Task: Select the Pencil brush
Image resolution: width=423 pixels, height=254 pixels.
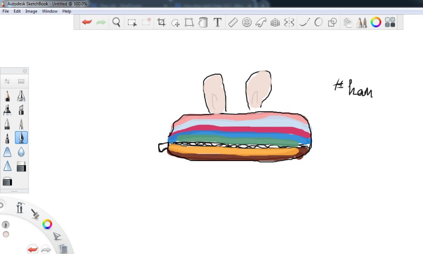Action: pyautogui.click(x=7, y=96)
